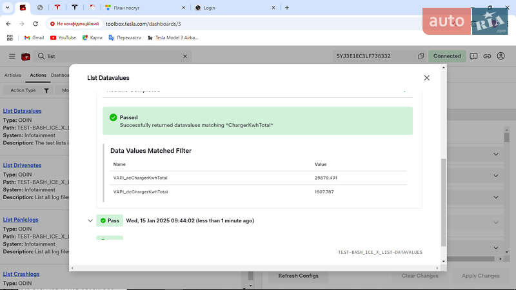
Task: Open the List Paniclogs action link
Action: pos(21,220)
